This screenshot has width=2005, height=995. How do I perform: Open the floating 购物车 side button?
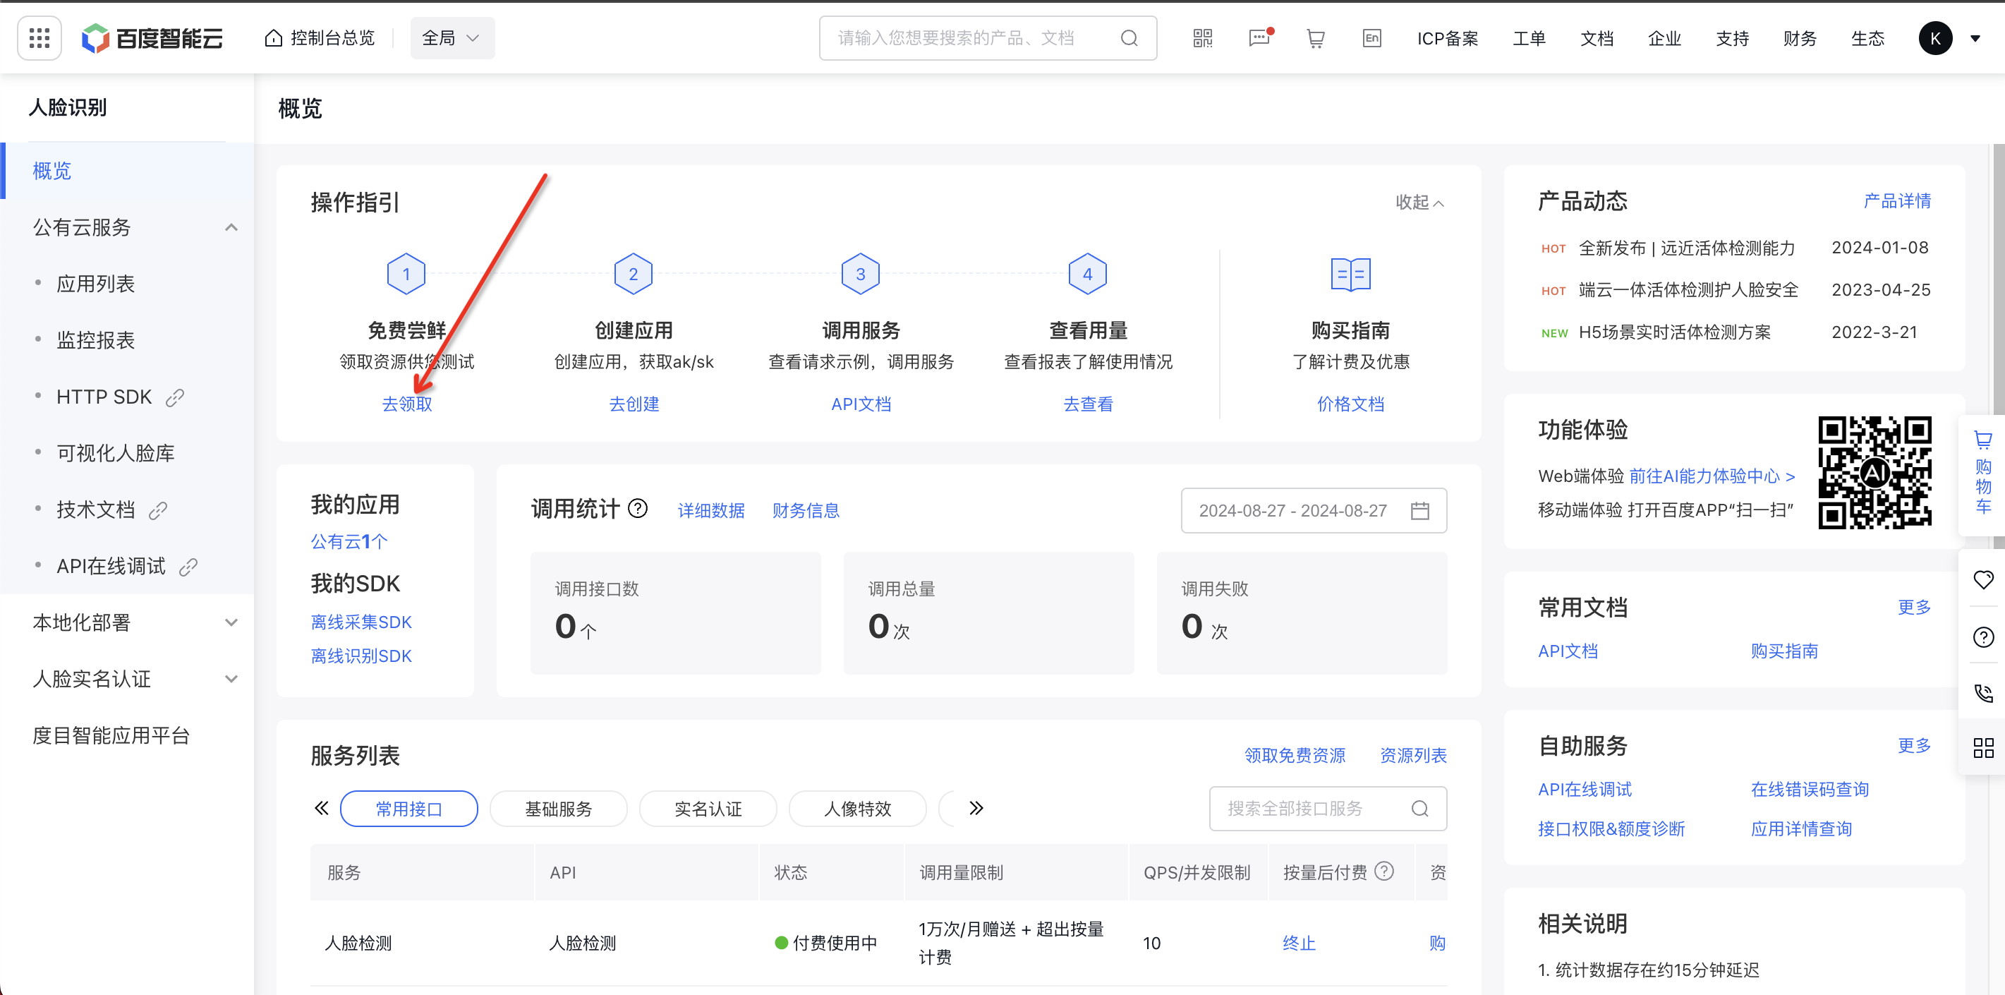[x=1982, y=474]
